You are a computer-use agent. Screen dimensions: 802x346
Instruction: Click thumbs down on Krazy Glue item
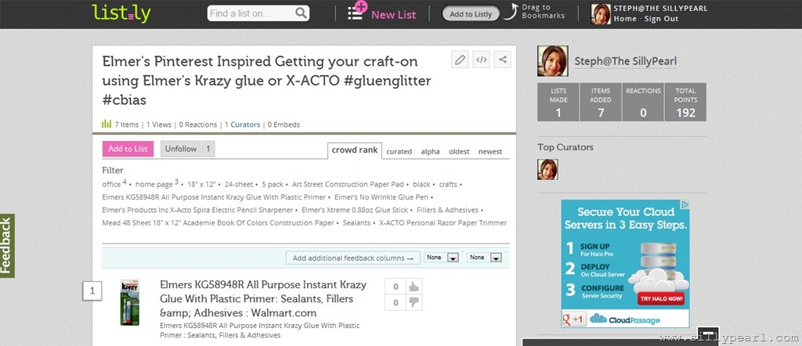(414, 303)
